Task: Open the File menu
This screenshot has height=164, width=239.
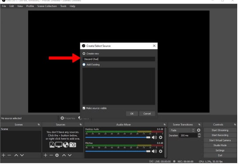Action: 4,6
